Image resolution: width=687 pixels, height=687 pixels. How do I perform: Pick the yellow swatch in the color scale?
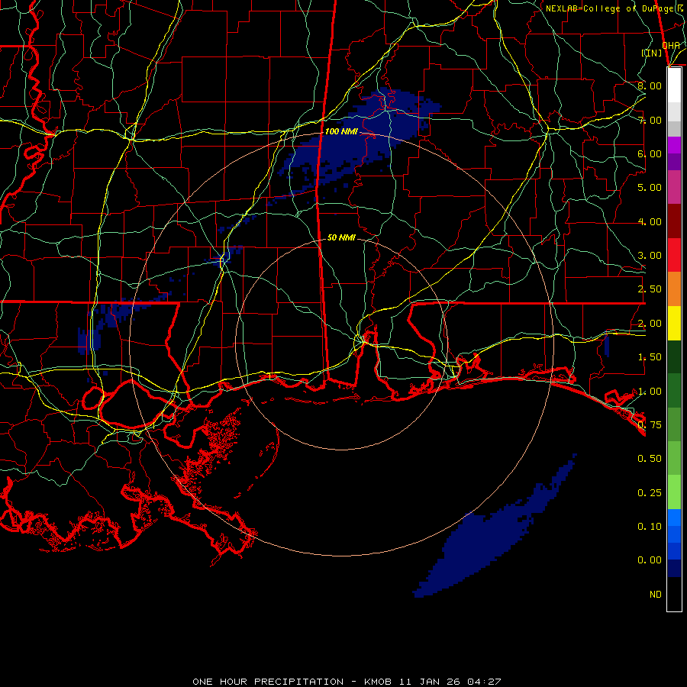coord(674,323)
